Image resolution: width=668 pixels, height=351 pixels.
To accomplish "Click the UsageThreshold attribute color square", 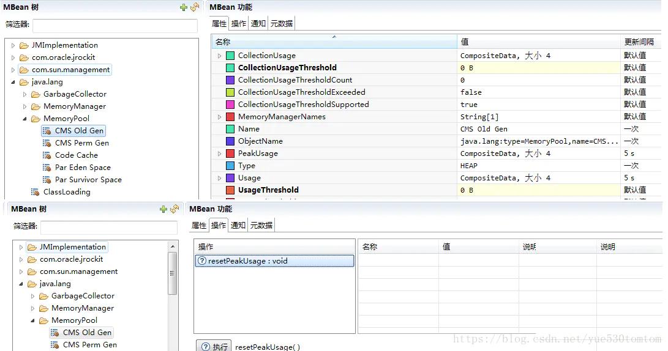I will point(230,190).
